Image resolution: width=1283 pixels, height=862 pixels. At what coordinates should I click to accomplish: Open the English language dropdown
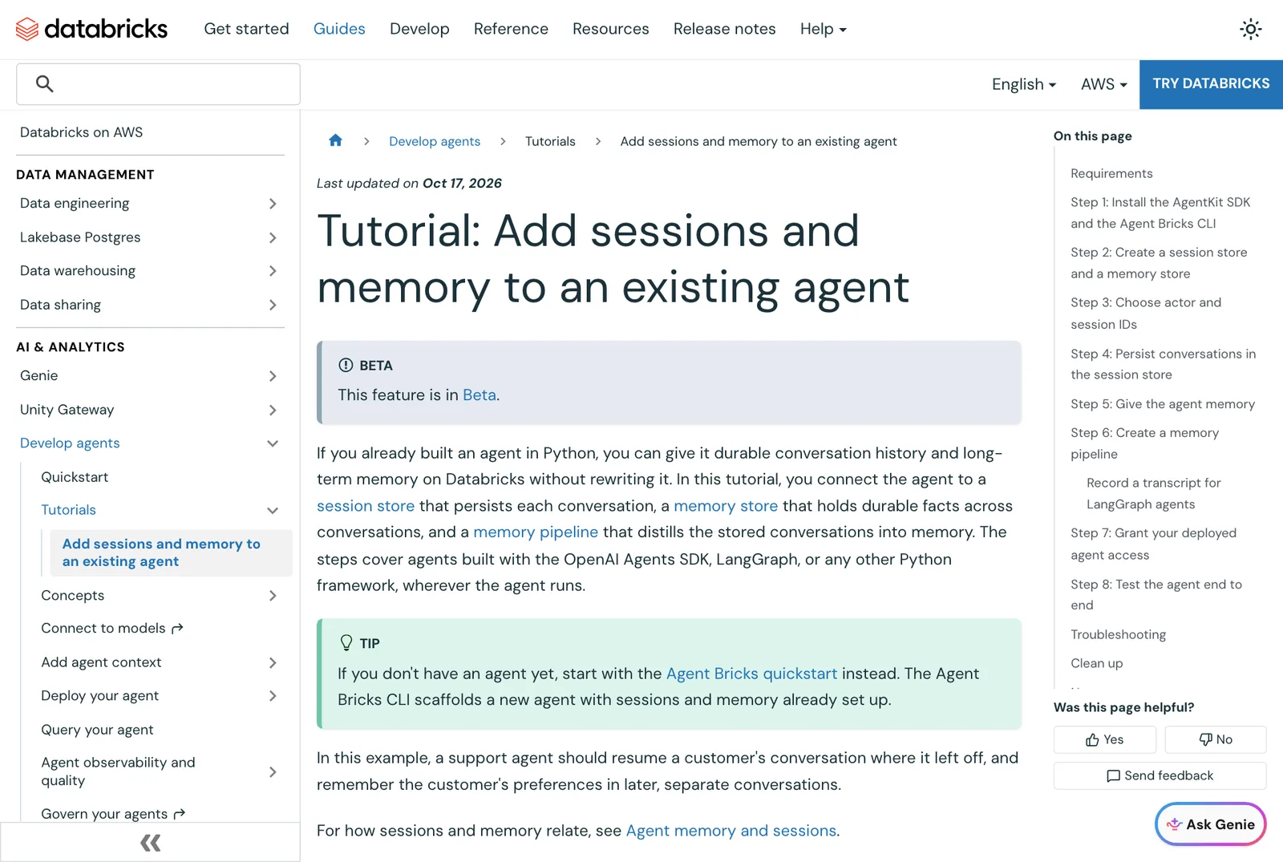point(1024,84)
